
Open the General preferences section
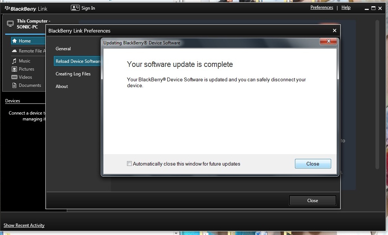[63, 49]
